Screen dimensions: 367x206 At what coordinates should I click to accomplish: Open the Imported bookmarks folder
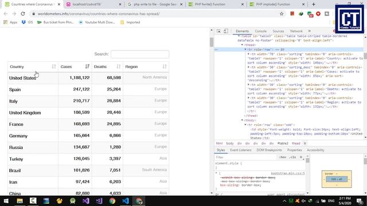130,22
